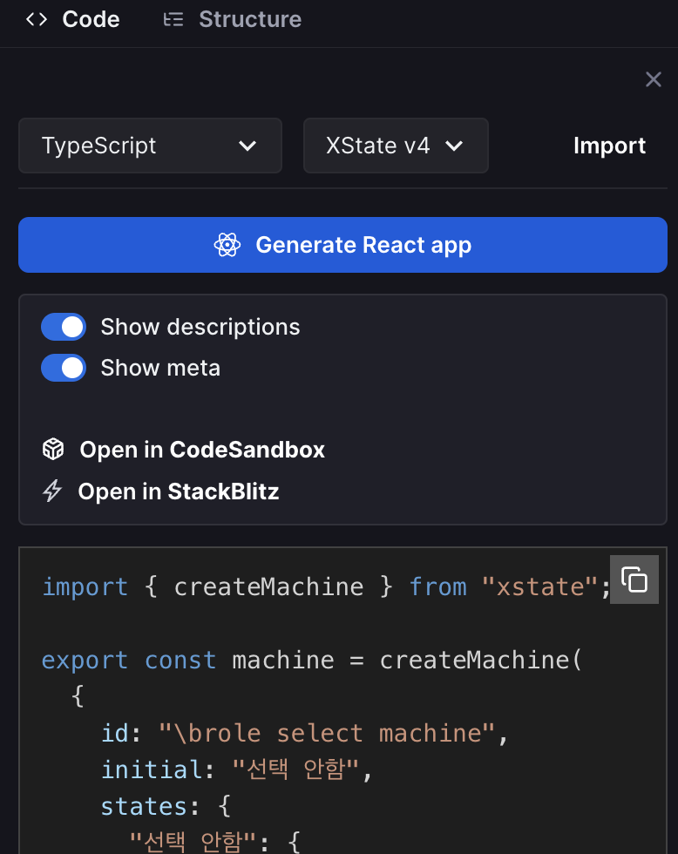The height and width of the screenshot is (854, 678).
Task: Switch to the Structure tab
Action: coord(233,19)
